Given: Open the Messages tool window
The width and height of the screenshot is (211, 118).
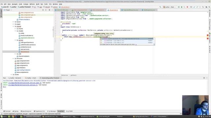Looking at the screenshot, I should pyautogui.click(x=52, y=111).
